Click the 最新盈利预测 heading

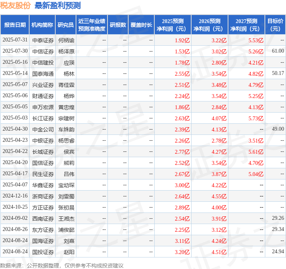click(58, 5)
